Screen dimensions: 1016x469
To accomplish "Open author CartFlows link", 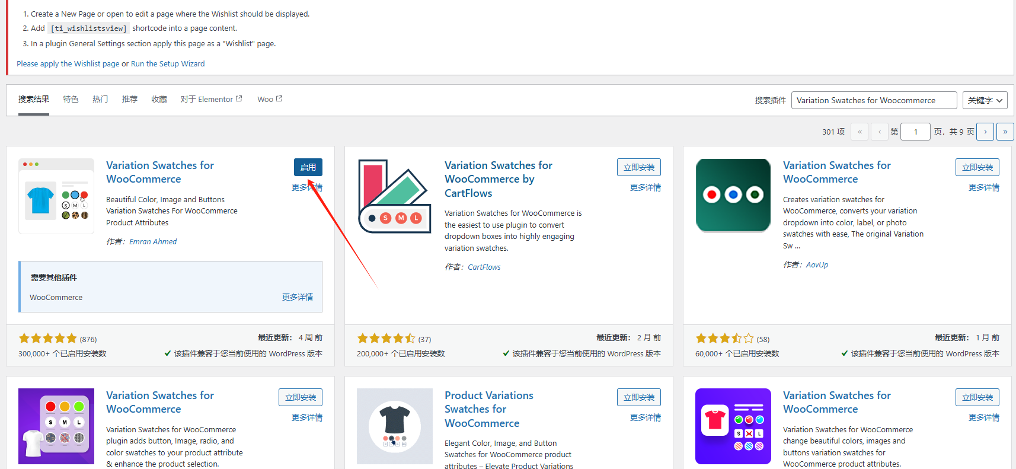I will (484, 267).
